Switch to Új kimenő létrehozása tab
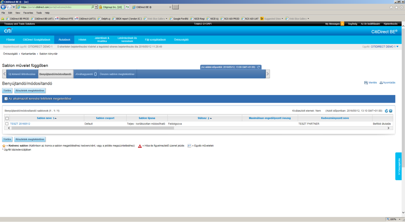405x222 pixels. [x=22, y=74]
